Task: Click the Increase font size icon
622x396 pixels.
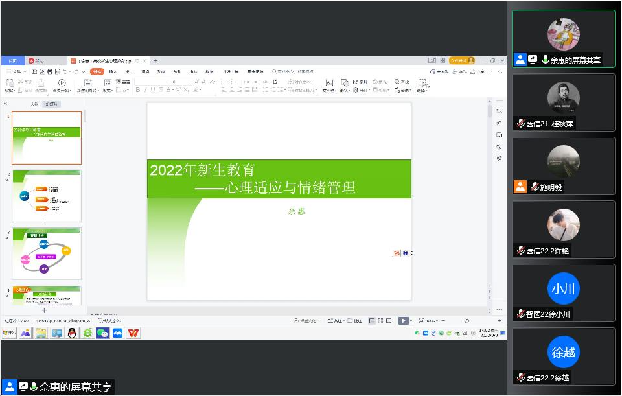Action: [x=197, y=82]
